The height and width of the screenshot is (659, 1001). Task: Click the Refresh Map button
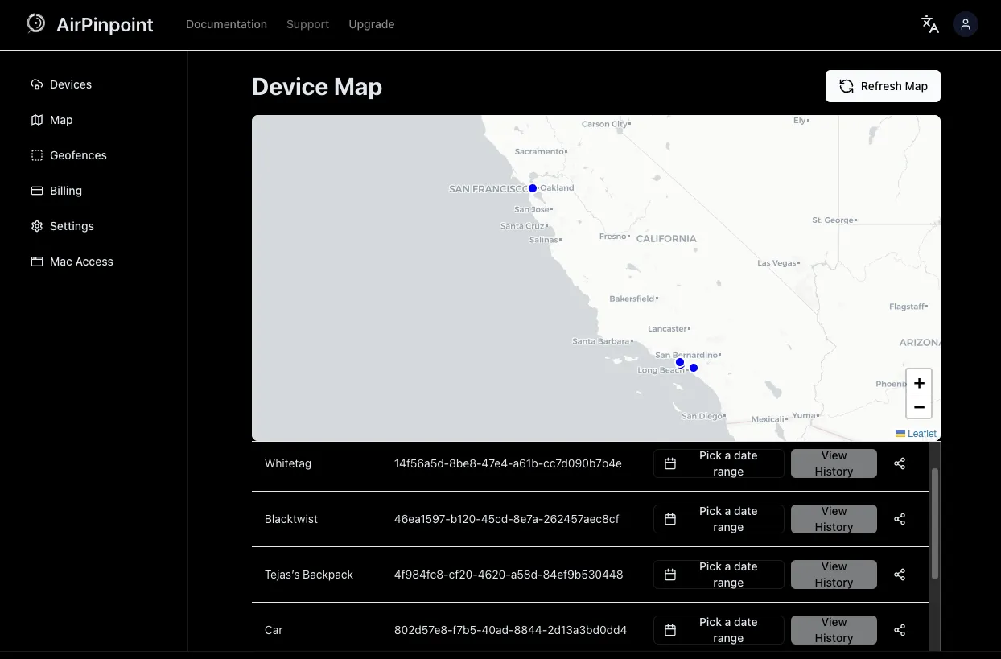point(883,86)
